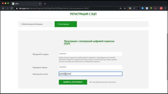Reload the page with the refresh icon

(x=12, y=8)
